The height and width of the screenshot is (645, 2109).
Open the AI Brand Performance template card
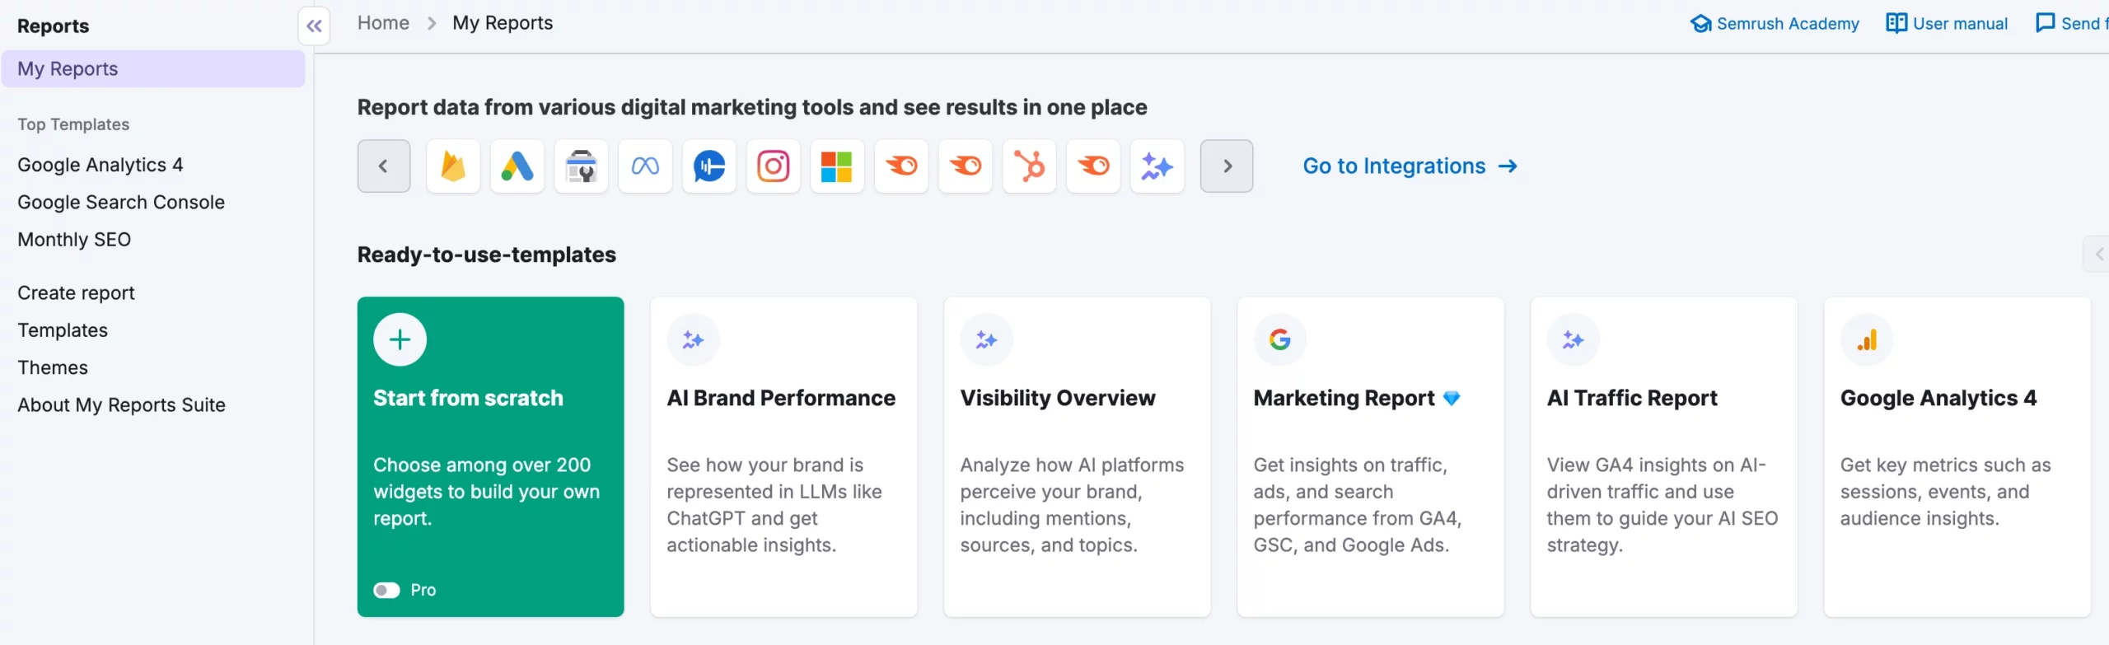[783, 456]
